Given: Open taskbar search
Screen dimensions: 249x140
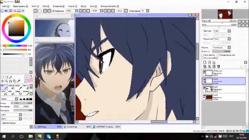Looking at the screenshot, I should tap(13, 136).
